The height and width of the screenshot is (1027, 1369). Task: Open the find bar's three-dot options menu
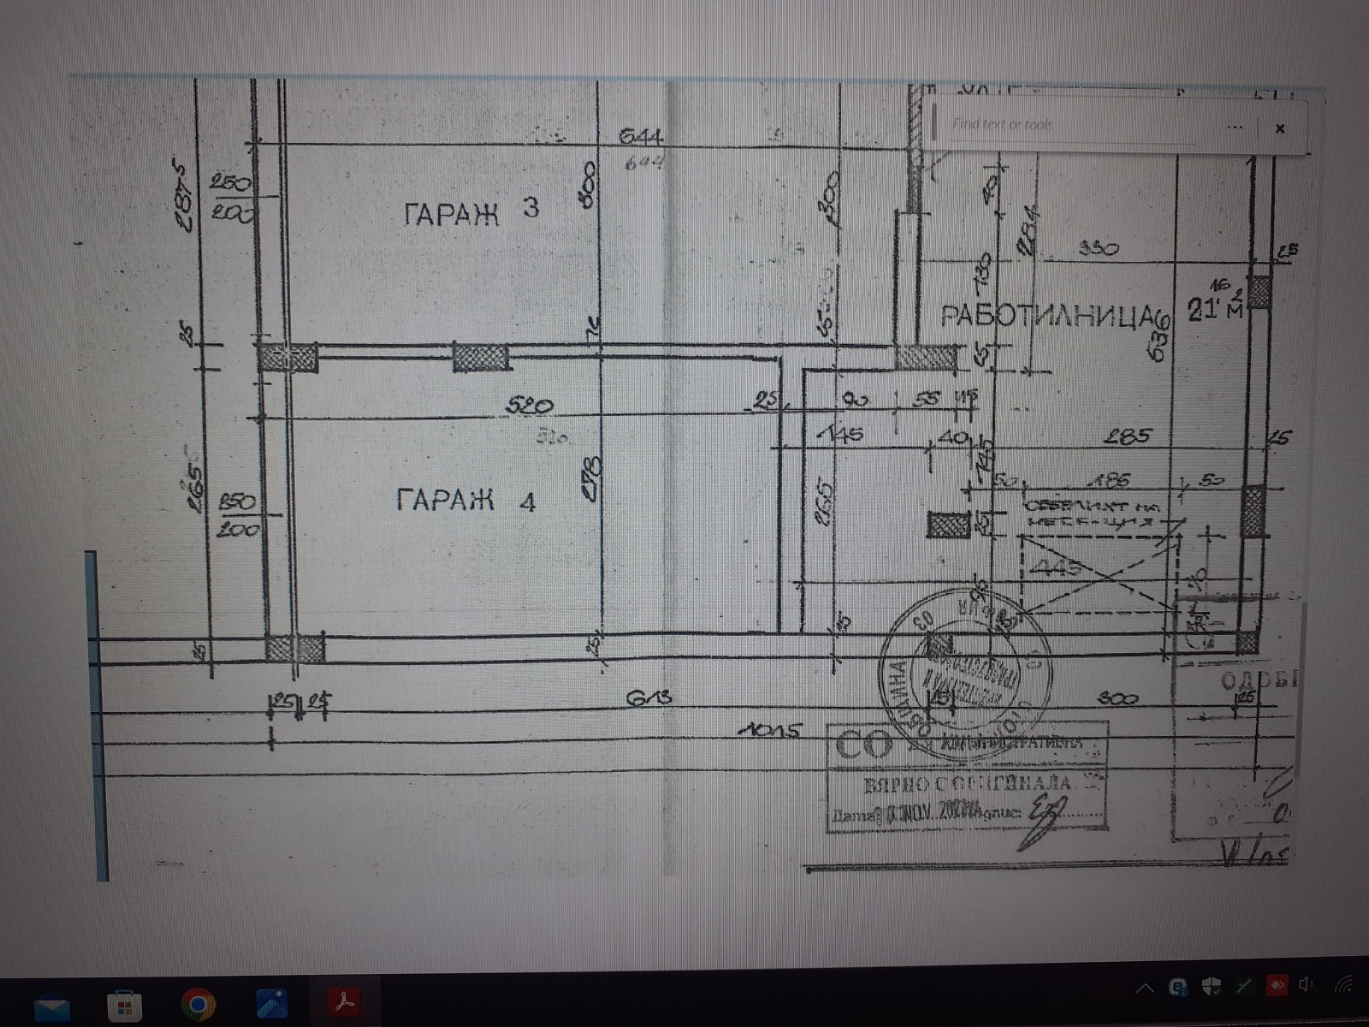click(x=1235, y=127)
